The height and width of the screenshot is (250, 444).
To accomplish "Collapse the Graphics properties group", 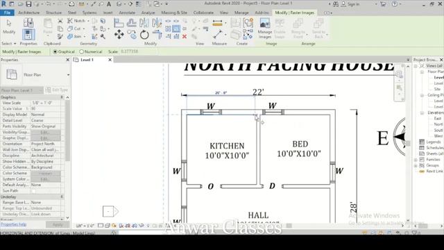I will 62,97.
